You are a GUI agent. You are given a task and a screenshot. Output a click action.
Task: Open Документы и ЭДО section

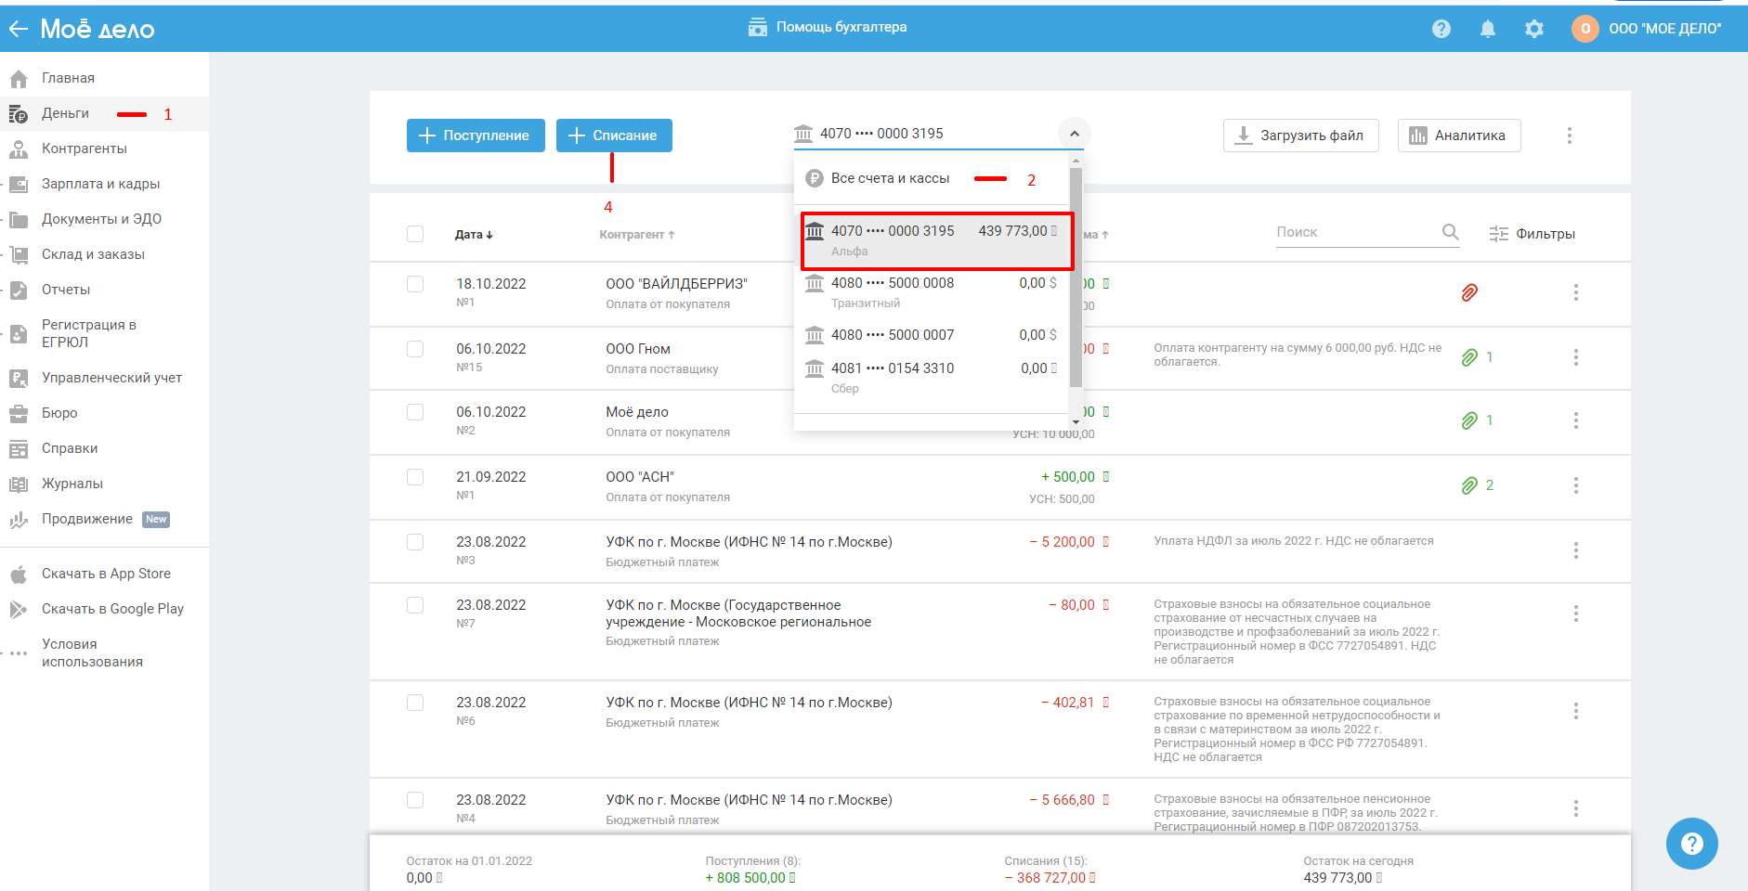[101, 219]
